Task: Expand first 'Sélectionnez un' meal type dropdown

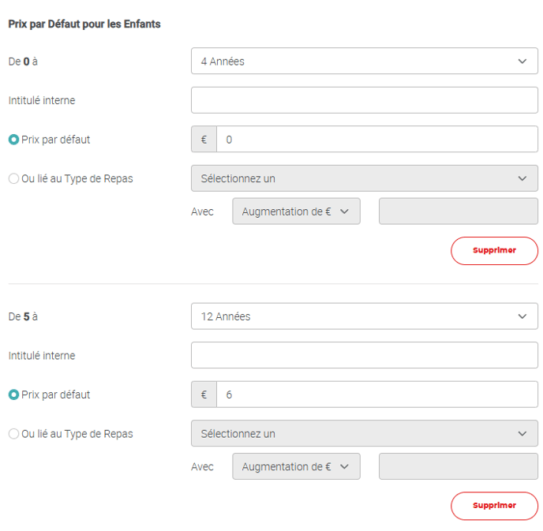Action: tap(364, 178)
